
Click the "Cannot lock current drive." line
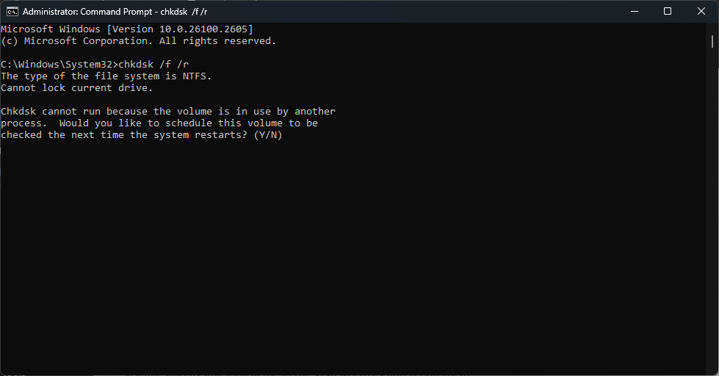[x=76, y=87]
